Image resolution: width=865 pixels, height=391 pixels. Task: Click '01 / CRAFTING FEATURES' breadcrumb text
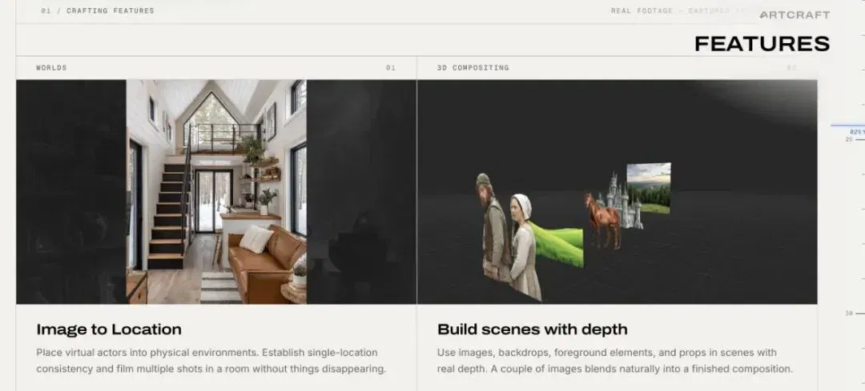coord(98,10)
